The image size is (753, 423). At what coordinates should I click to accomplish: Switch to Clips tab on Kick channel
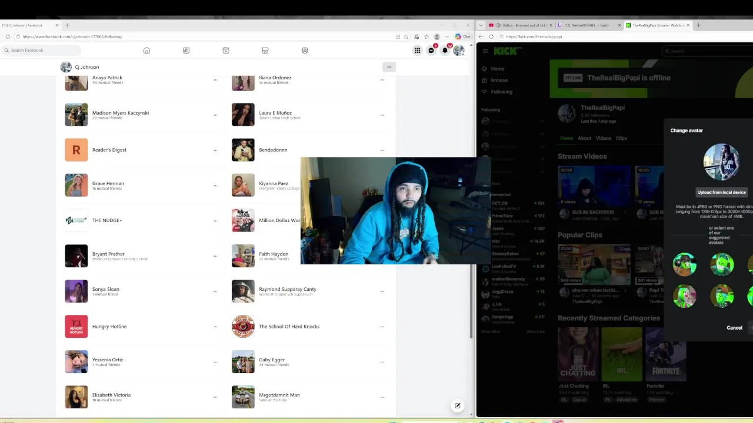pos(621,138)
